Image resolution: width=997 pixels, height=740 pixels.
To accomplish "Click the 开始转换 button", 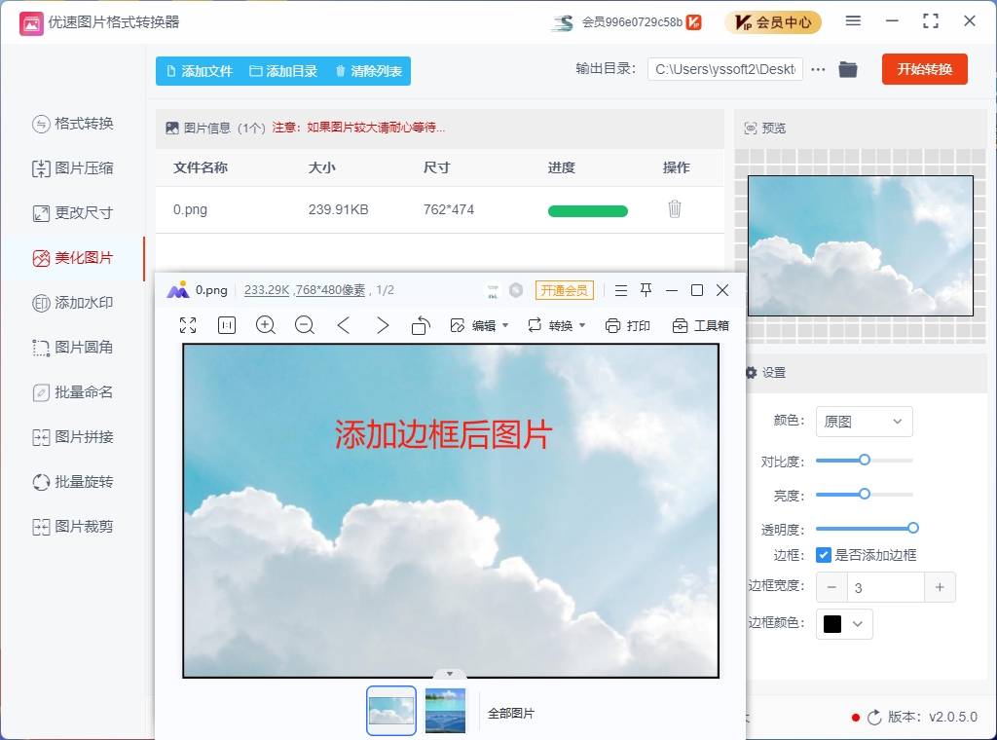I will tap(924, 69).
